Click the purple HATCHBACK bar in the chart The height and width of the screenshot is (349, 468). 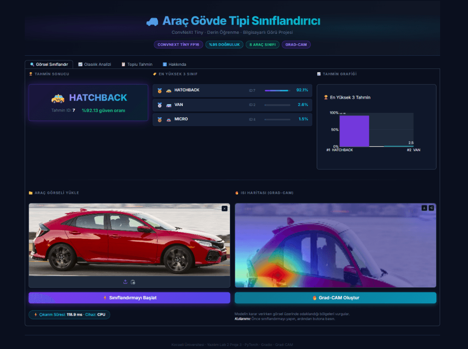[x=354, y=131]
